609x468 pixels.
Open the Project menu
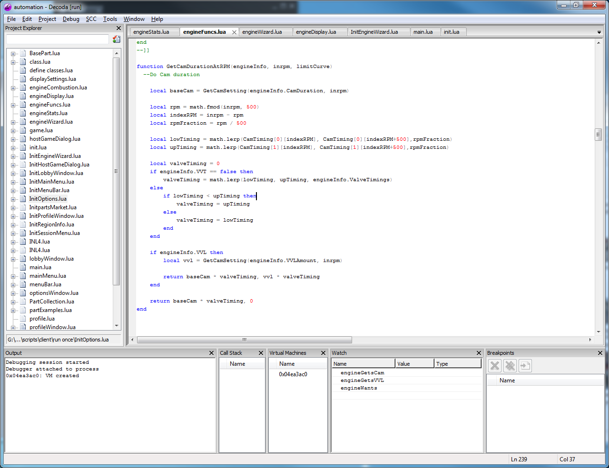tap(47, 19)
